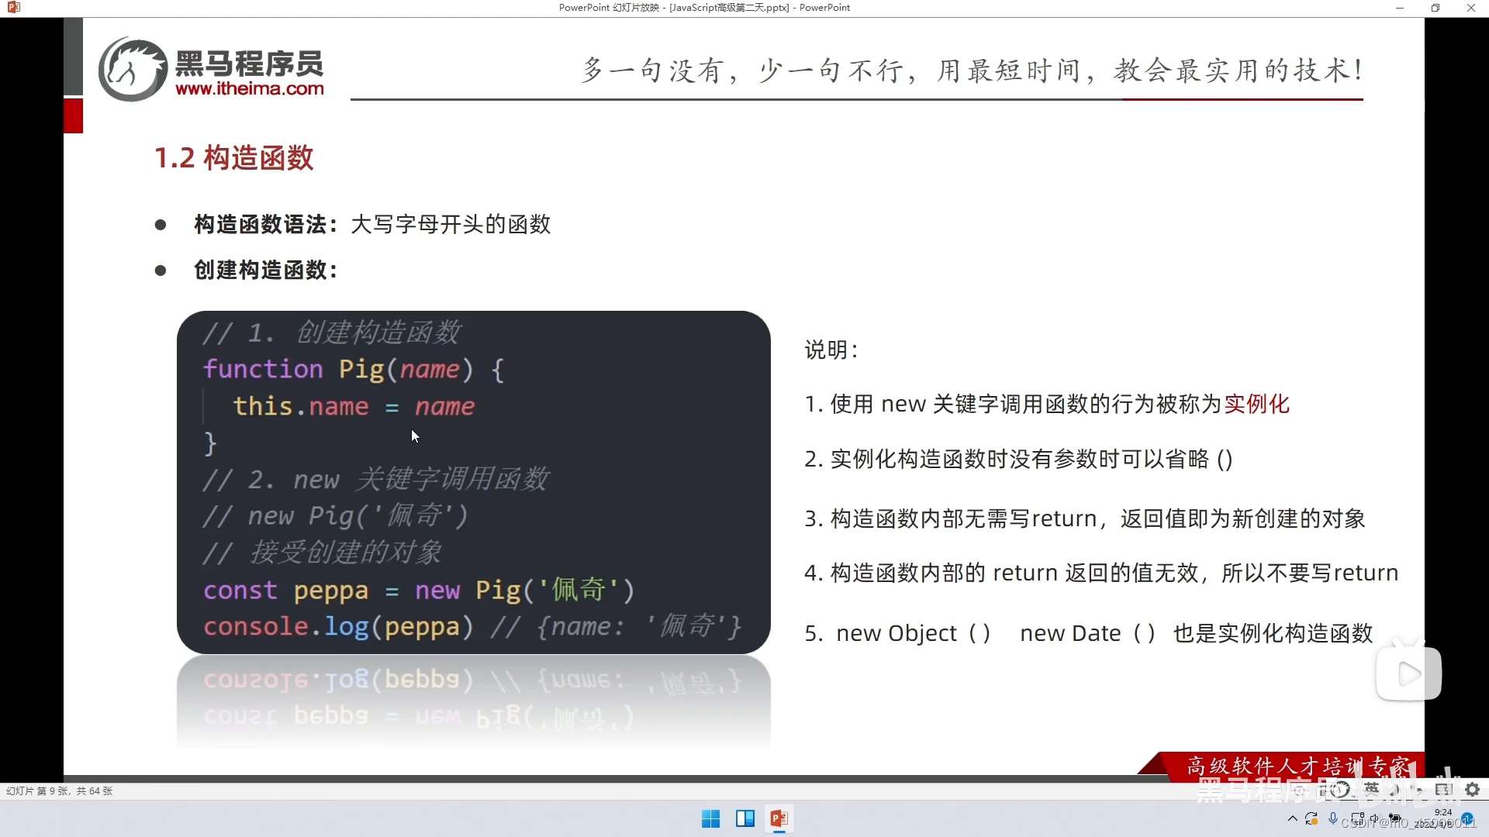Click the screen cast icon in the tray
The height and width of the screenshot is (837, 1489).
tap(1358, 821)
